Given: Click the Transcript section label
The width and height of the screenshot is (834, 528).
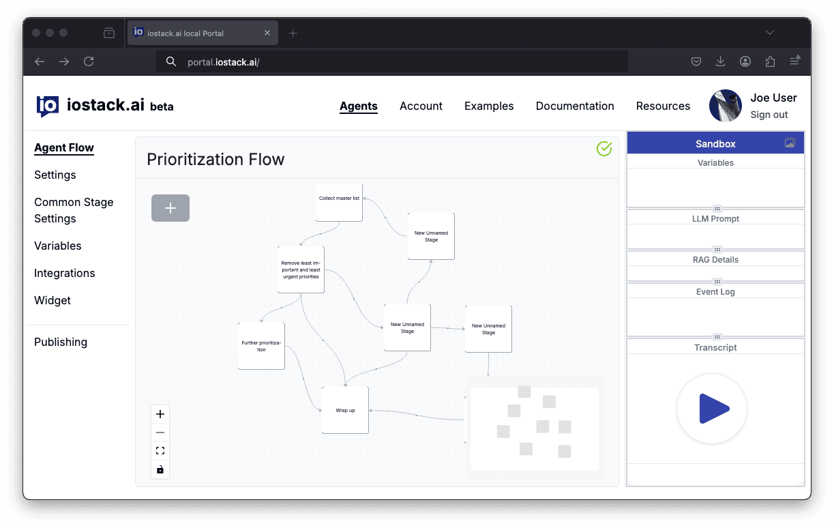Looking at the screenshot, I should pyautogui.click(x=715, y=348).
